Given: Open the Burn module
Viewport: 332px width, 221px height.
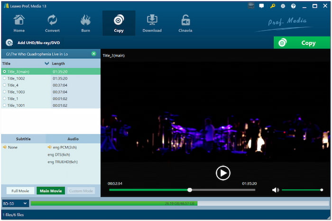Looking at the screenshot, I should click(x=85, y=23).
